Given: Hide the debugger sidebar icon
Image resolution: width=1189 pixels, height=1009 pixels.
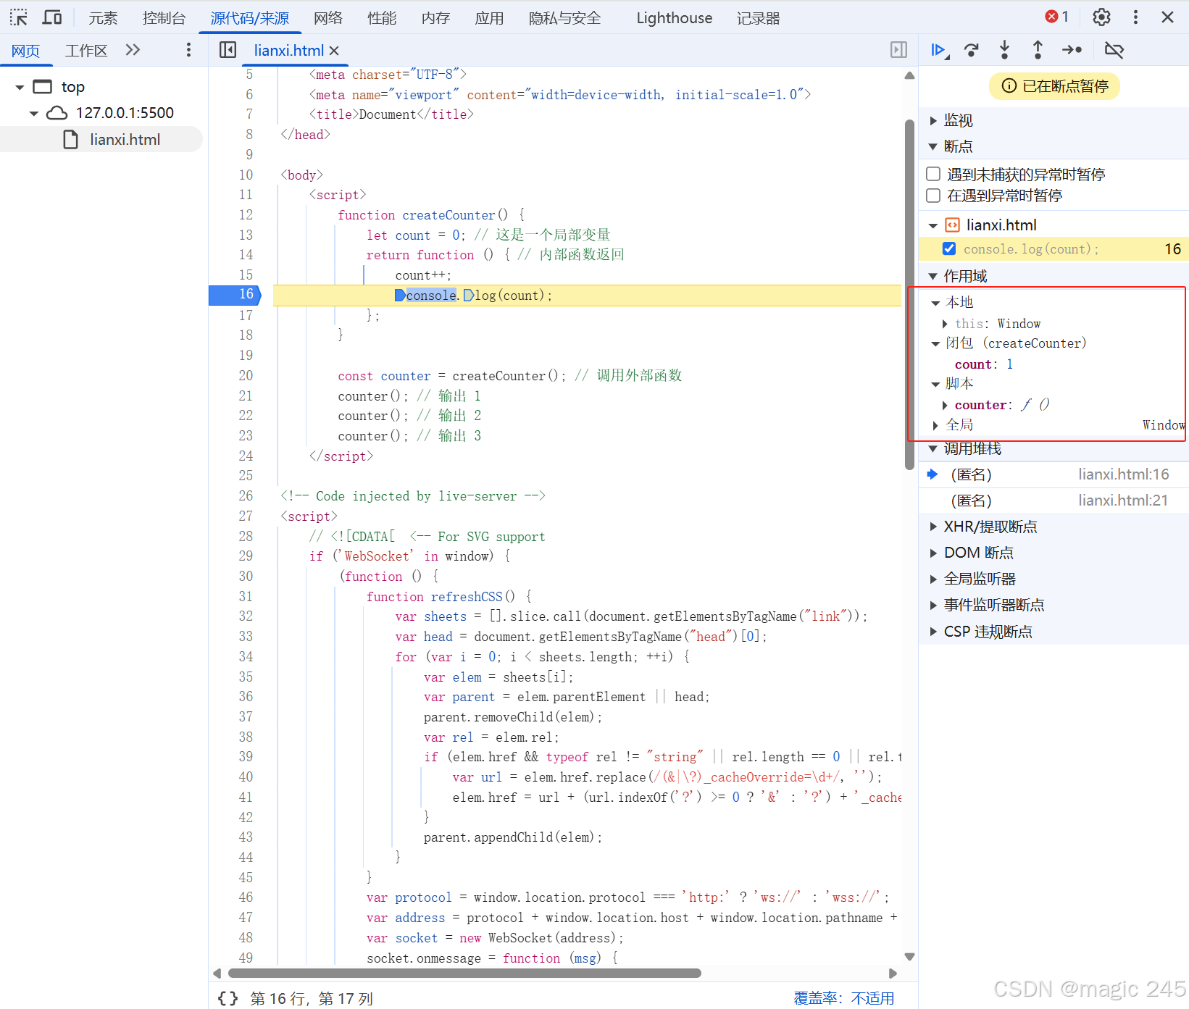Looking at the screenshot, I should point(898,50).
